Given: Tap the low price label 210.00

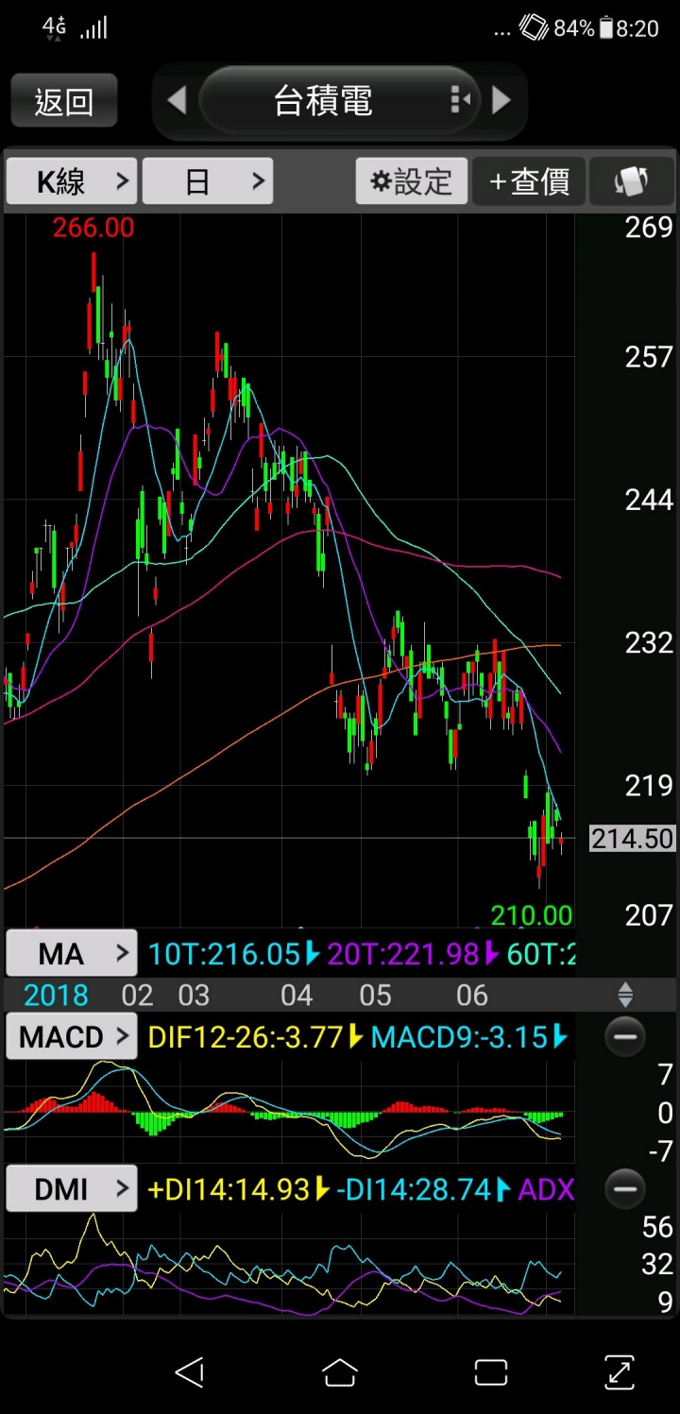Looking at the screenshot, I should 532,915.
